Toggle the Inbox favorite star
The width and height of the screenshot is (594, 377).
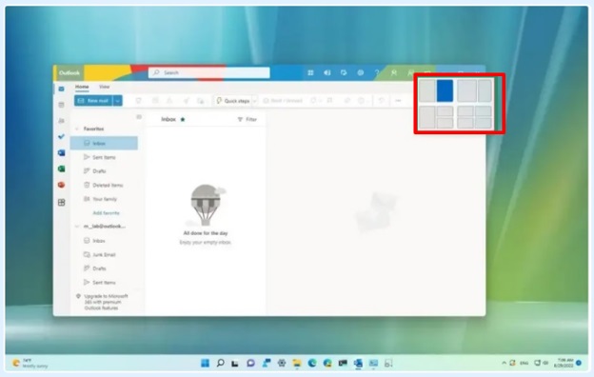tap(183, 119)
